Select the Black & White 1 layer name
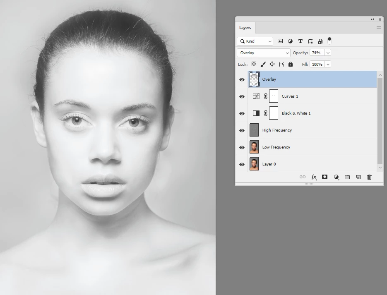This screenshot has width=387, height=295. (296, 113)
